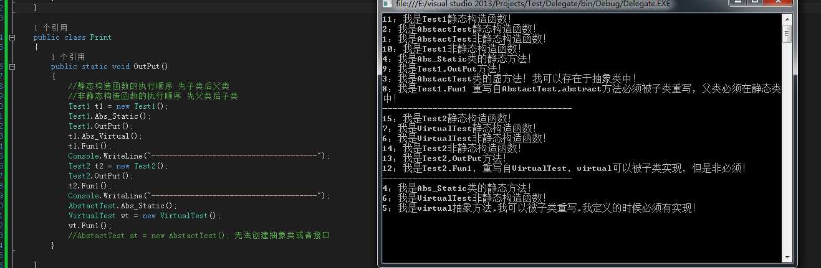
Task: Open the Delegate.EXE console window system icon
Action: (x=387, y=5)
